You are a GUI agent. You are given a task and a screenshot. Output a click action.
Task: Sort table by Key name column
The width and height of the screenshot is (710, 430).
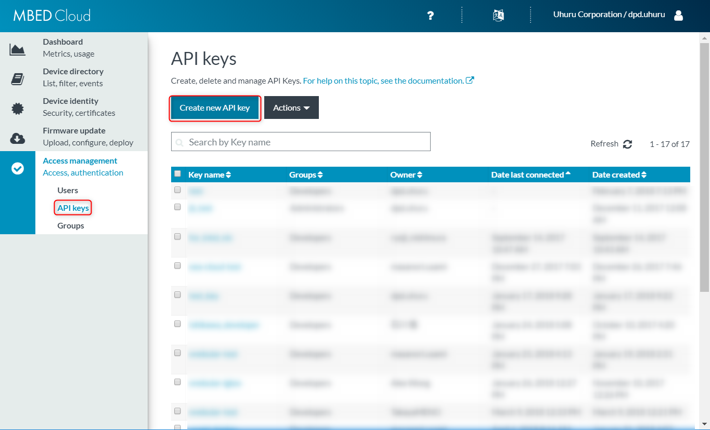click(x=210, y=175)
